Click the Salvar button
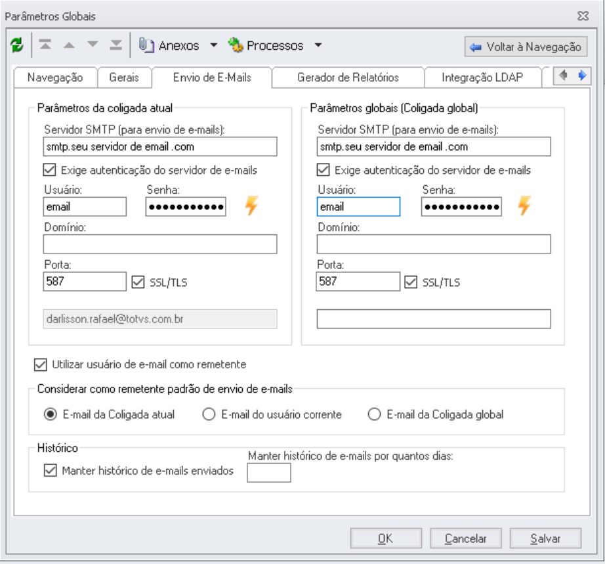The width and height of the screenshot is (605, 564). (x=545, y=538)
